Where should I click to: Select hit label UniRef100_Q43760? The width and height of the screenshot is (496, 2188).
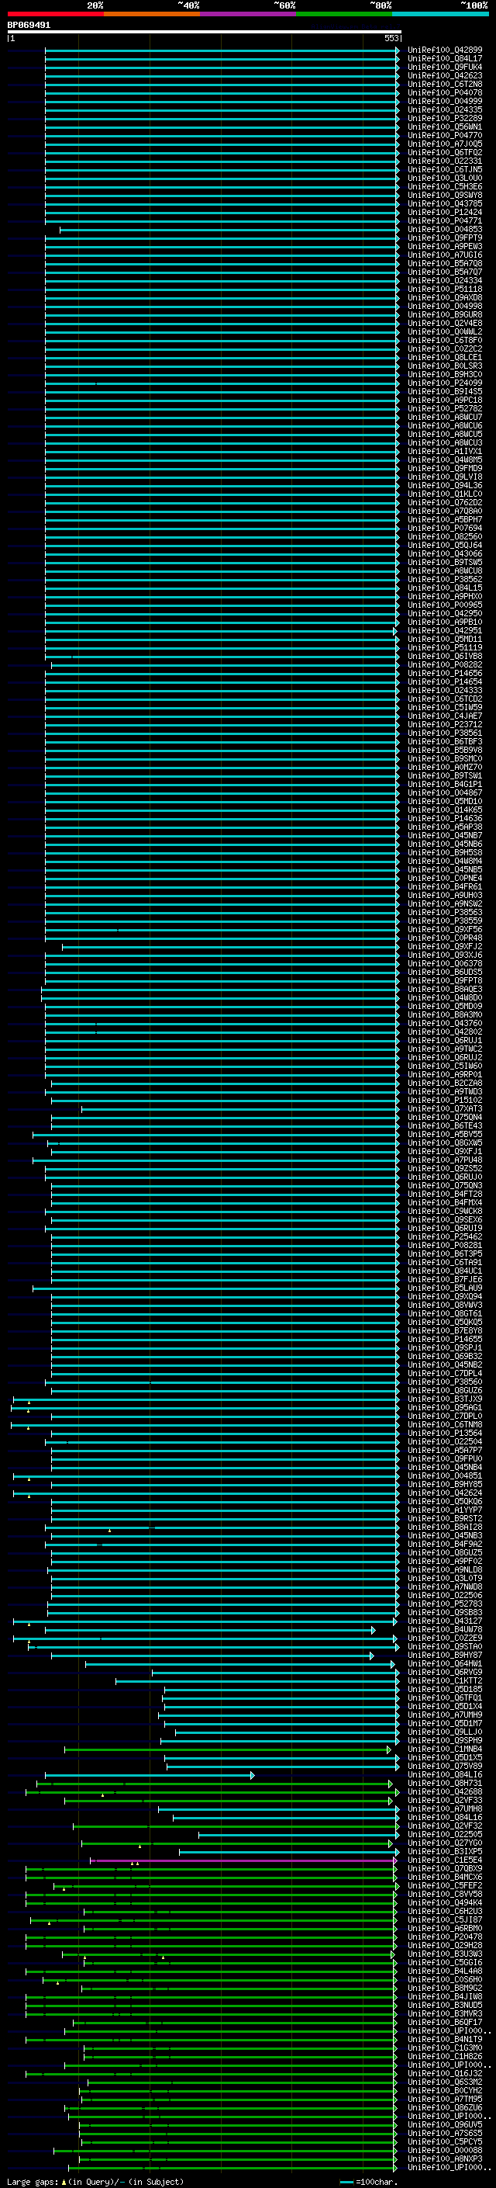point(445,1024)
